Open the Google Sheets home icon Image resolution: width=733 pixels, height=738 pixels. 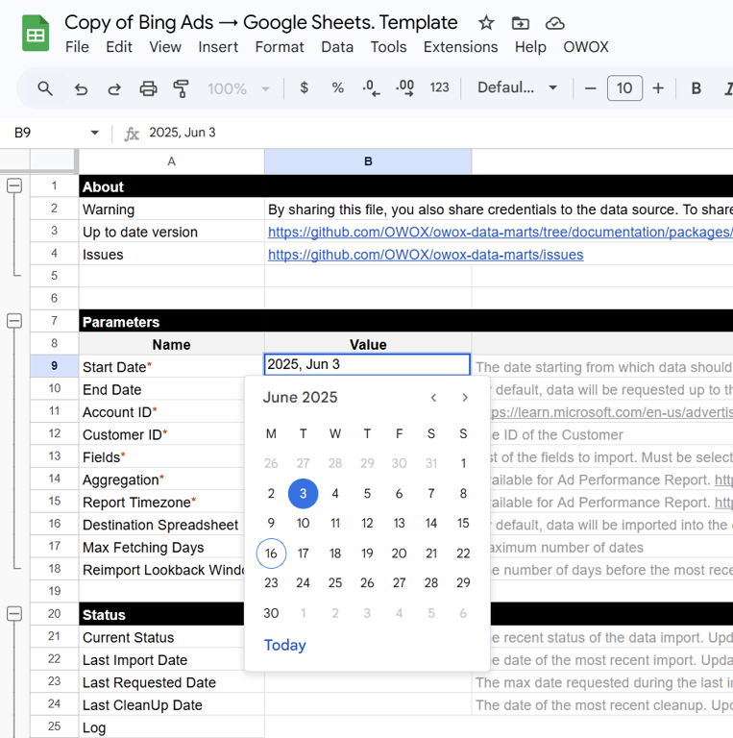point(36,33)
